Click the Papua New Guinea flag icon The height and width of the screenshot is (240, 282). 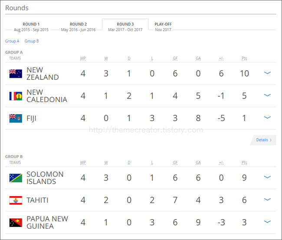coord(16,223)
